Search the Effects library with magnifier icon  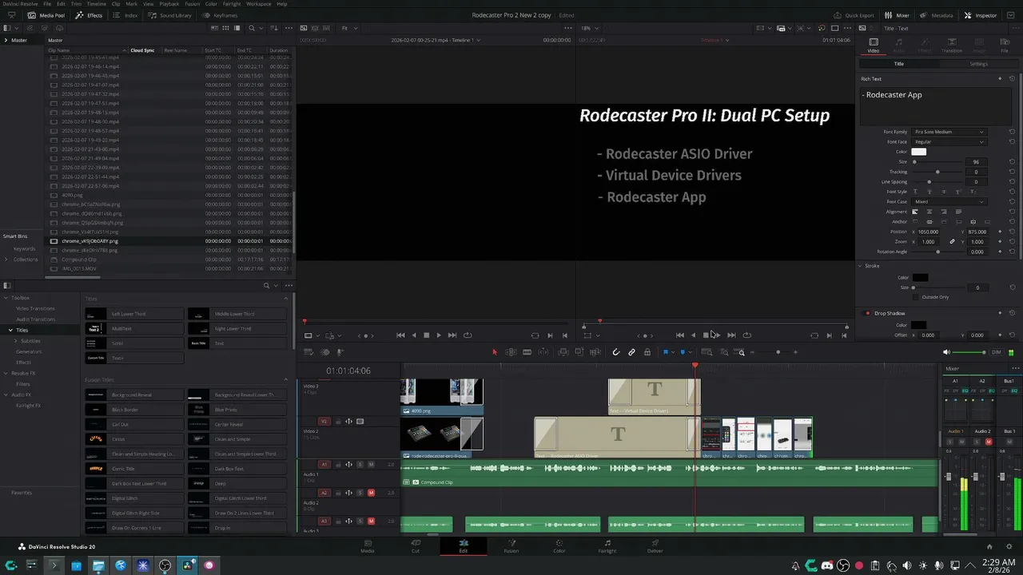click(x=267, y=286)
